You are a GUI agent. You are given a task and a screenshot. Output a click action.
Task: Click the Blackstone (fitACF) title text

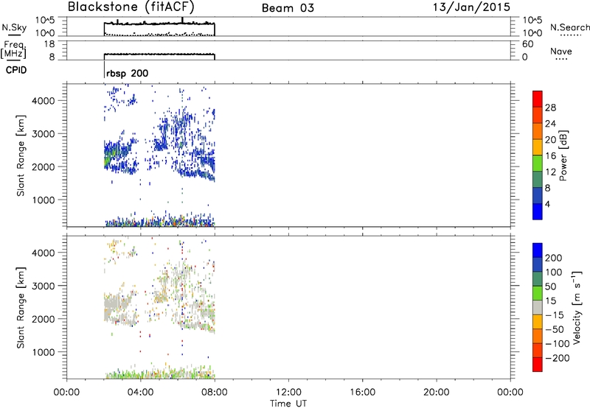[x=131, y=7]
